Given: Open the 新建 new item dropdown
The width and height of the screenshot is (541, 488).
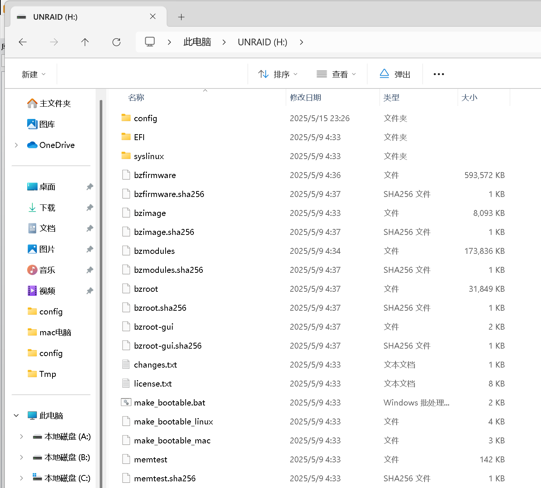Looking at the screenshot, I should [33, 74].
